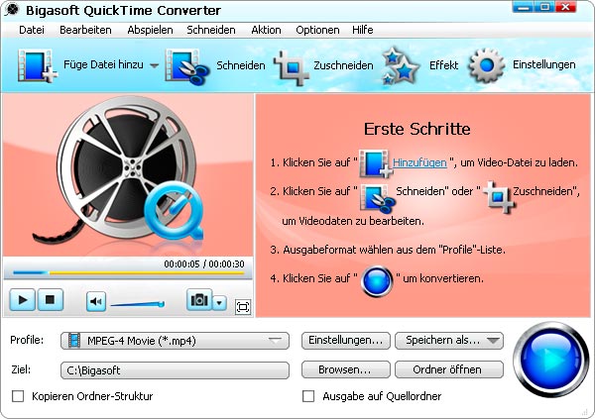The width and height of the screenshot is (595, 419).
Task: Click the QuickTime film reel preview image
Action: (x=128, y=174)
